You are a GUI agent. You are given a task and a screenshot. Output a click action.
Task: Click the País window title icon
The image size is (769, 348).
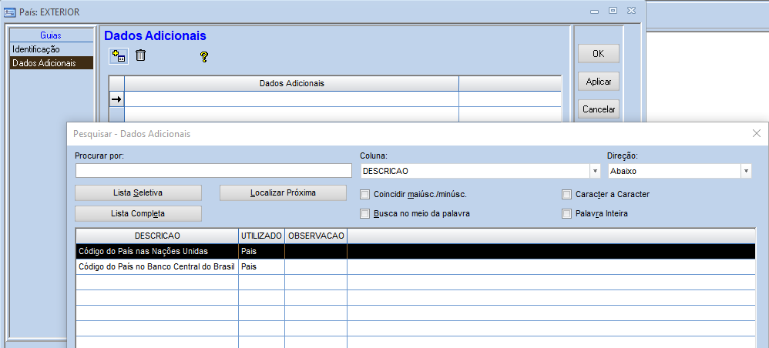(x=10, y=12)
